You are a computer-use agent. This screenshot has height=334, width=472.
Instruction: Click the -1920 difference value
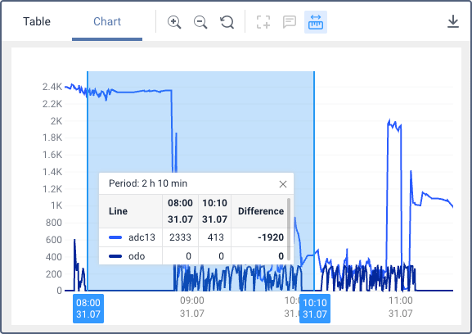[271, 237]
